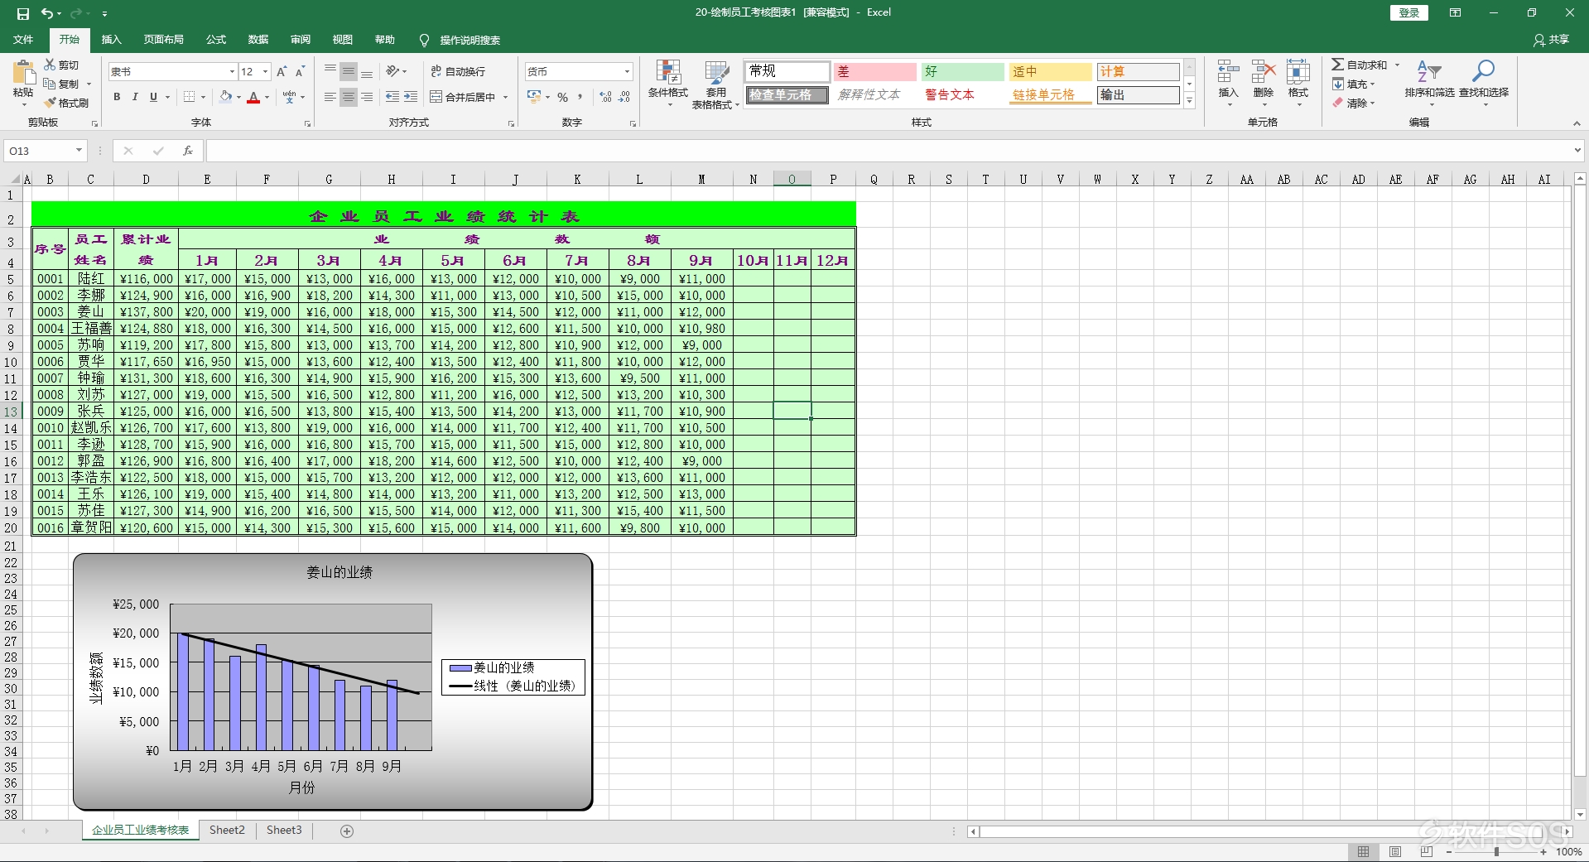Screen dimensions: 1589x862
Task: Click the Sign in (登录) button
Action: pos(1408,12)
